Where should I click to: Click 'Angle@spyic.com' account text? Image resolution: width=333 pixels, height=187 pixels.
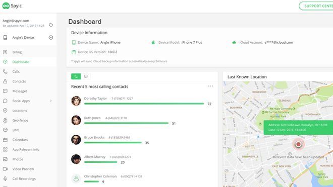point(16,21)
